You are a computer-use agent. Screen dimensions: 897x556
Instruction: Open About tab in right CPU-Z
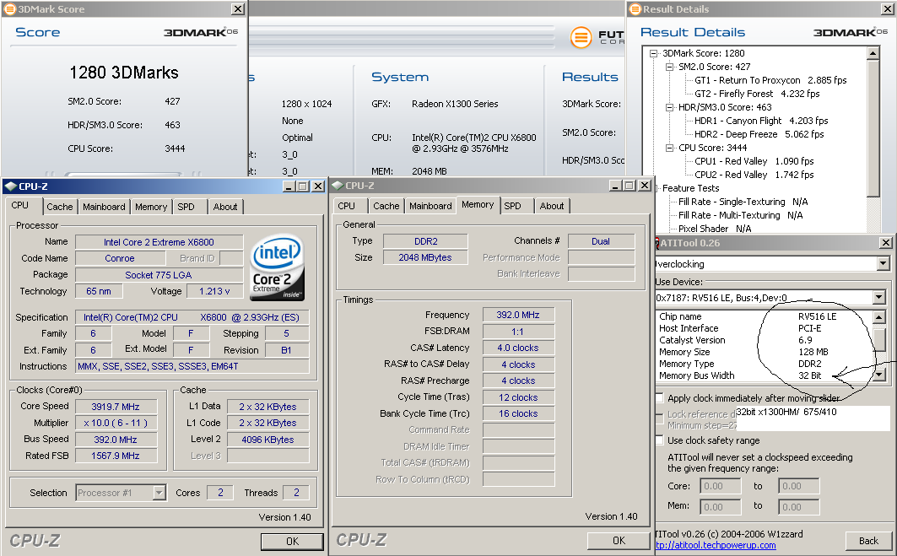(552, 206)
